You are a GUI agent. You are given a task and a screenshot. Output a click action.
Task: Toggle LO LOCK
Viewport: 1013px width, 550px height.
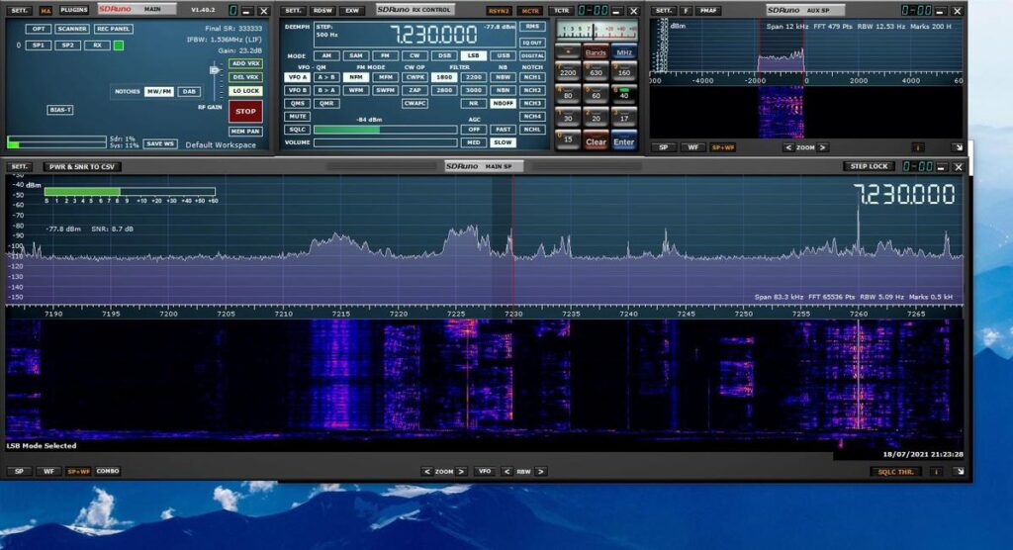pyautogui.click(x=245, y=91)
